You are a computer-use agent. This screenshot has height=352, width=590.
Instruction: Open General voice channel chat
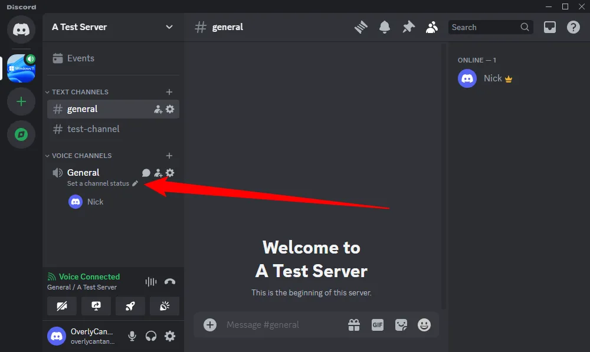(146, 173)
